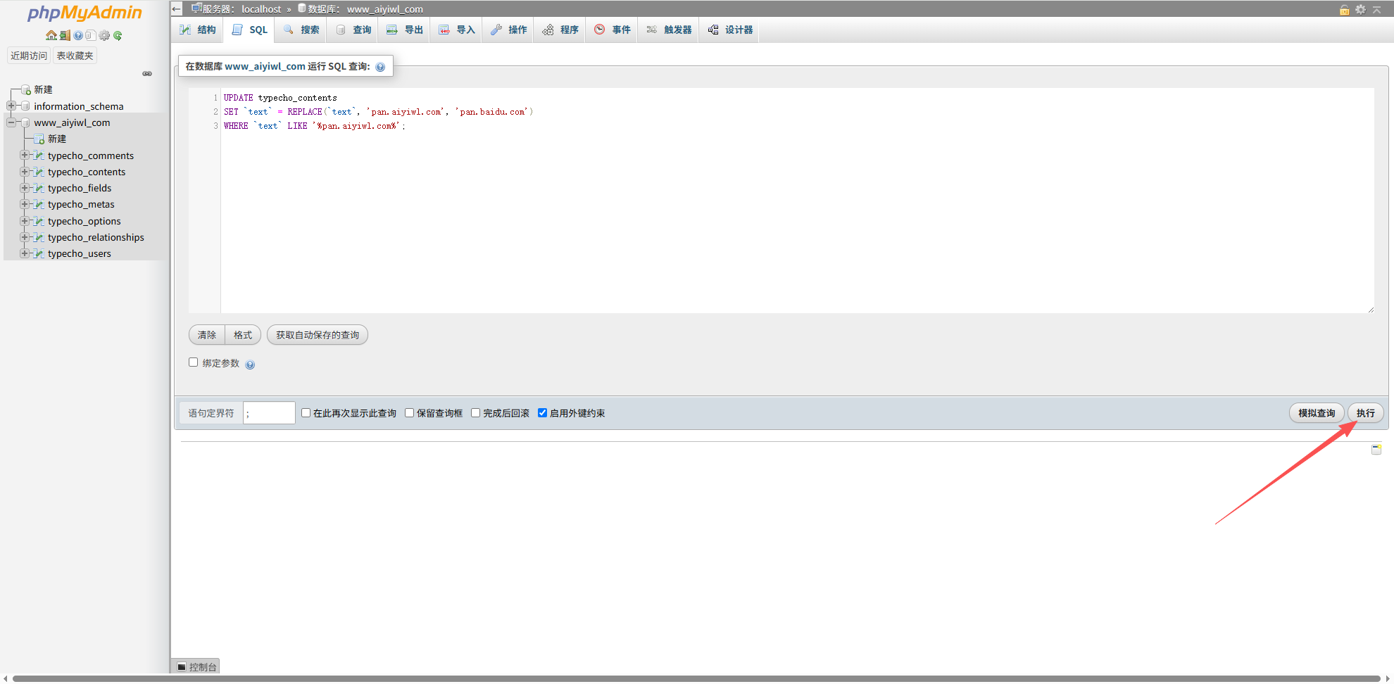The image size is (1394, 684).
Task: Click the help icon beside 绑定参数
Action: [x=250, y=365]
